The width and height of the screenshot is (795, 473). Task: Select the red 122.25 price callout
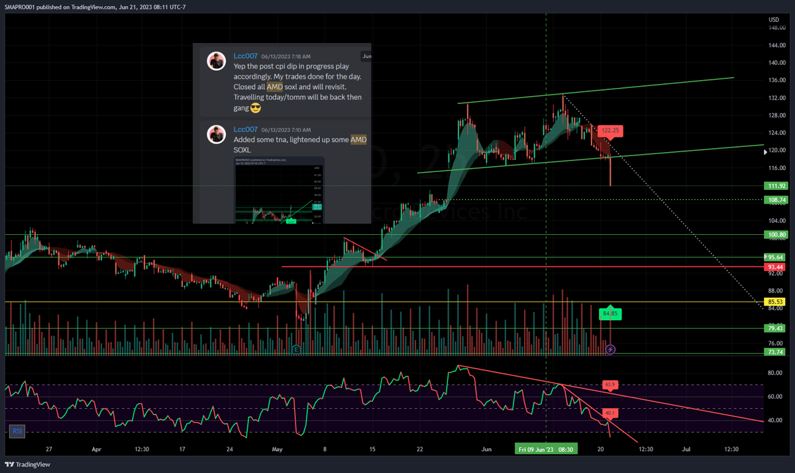pos(609,131)
